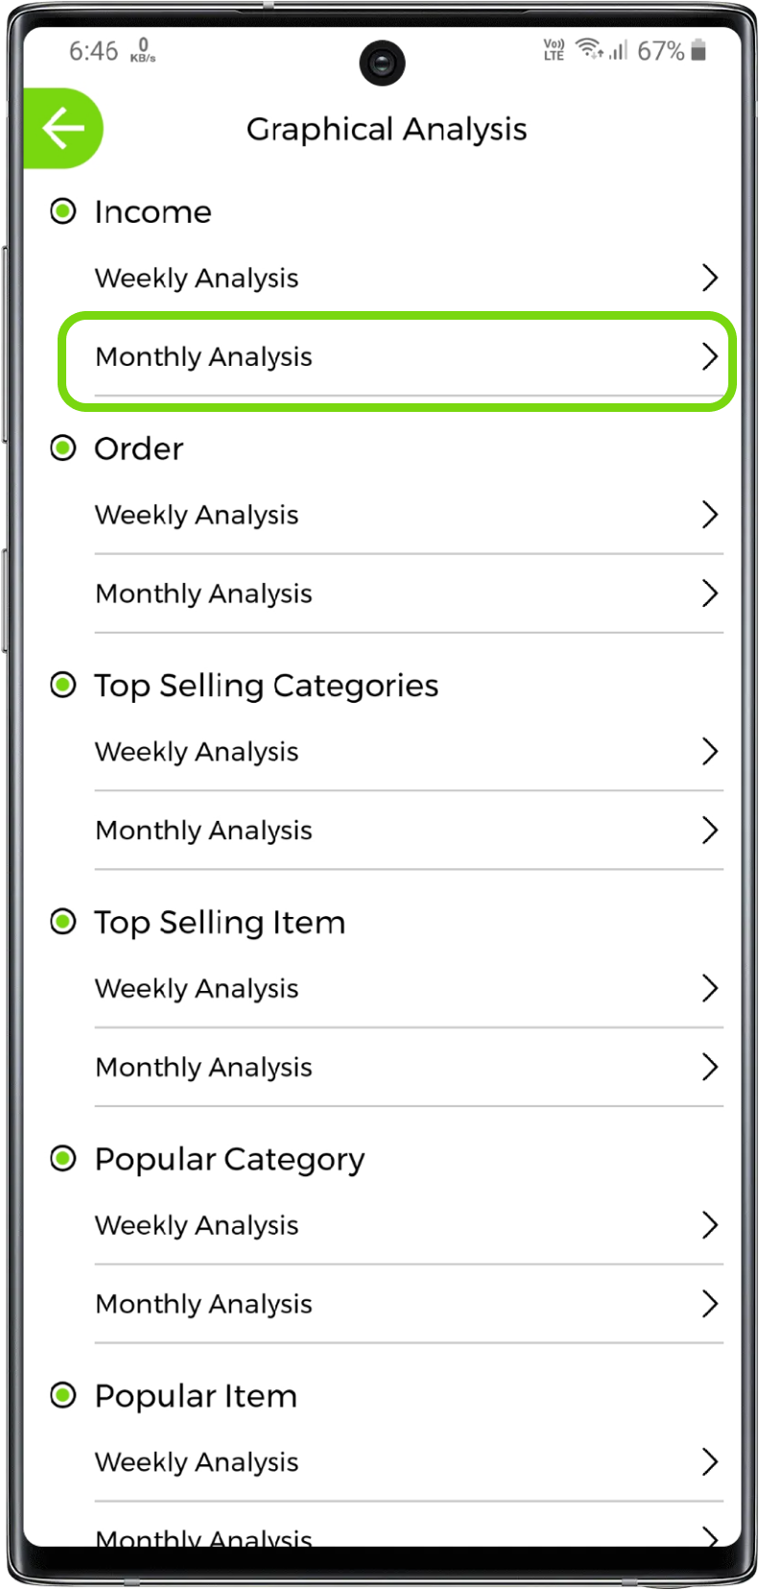Expand Popular Category Weekly Analysis arrow
The height and width of the screenshot is (1590, 759).
tap(709, 1225)
